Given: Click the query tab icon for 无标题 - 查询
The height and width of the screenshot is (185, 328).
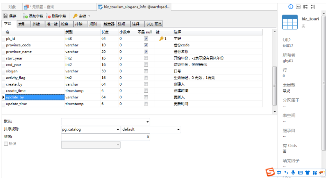Looking at the screenshot, I should 26,7.
